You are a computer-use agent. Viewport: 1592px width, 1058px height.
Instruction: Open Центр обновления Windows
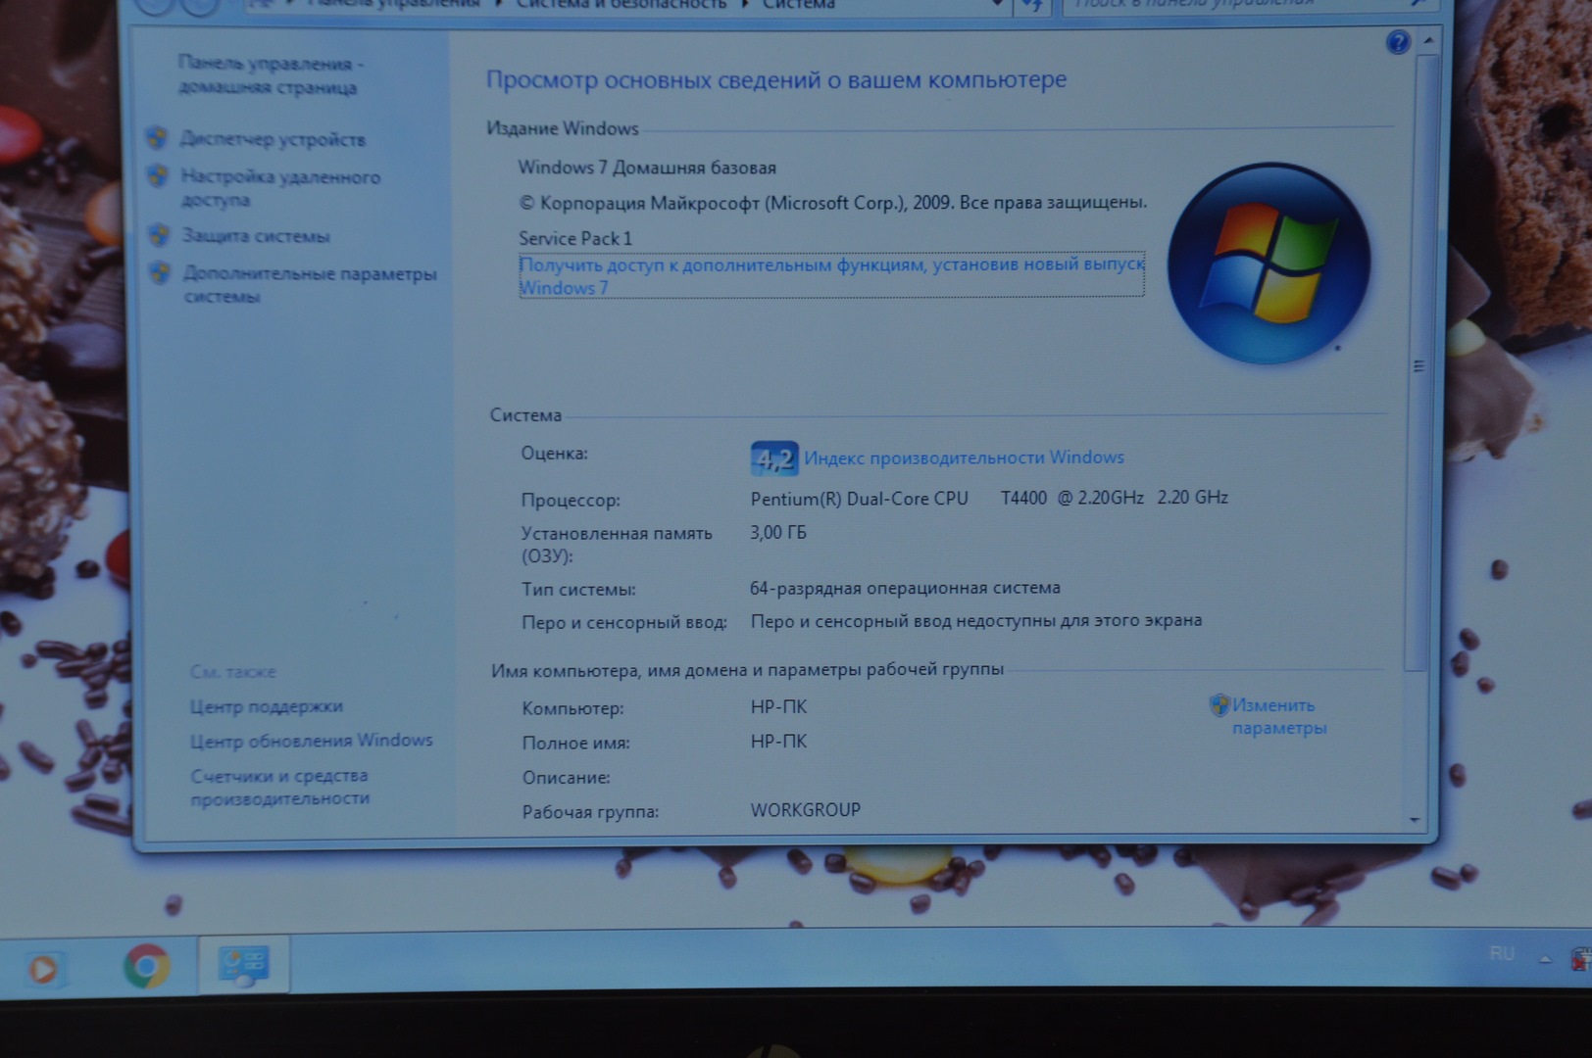click(312, 741)
